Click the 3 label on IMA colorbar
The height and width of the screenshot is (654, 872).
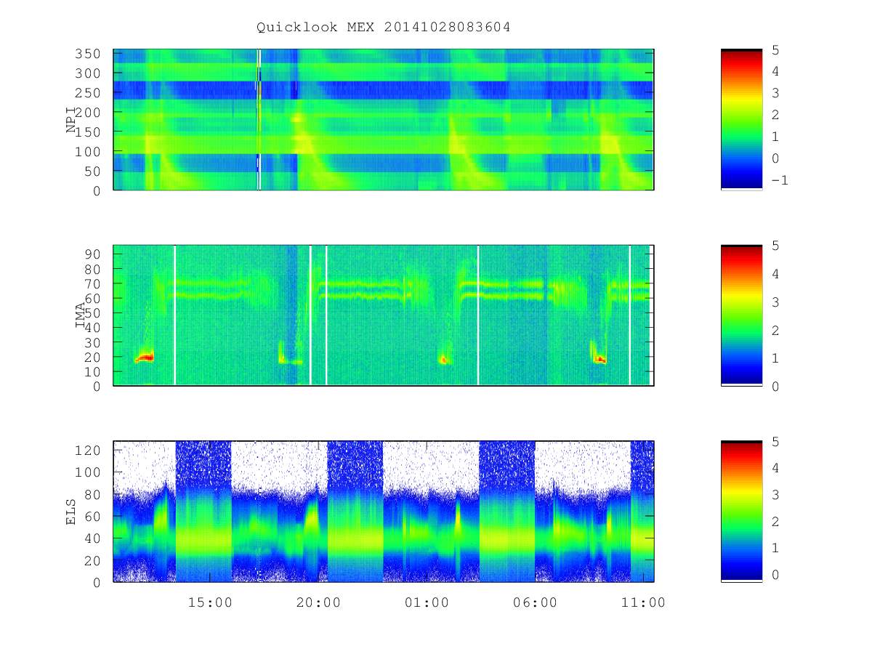coord(774,302)
